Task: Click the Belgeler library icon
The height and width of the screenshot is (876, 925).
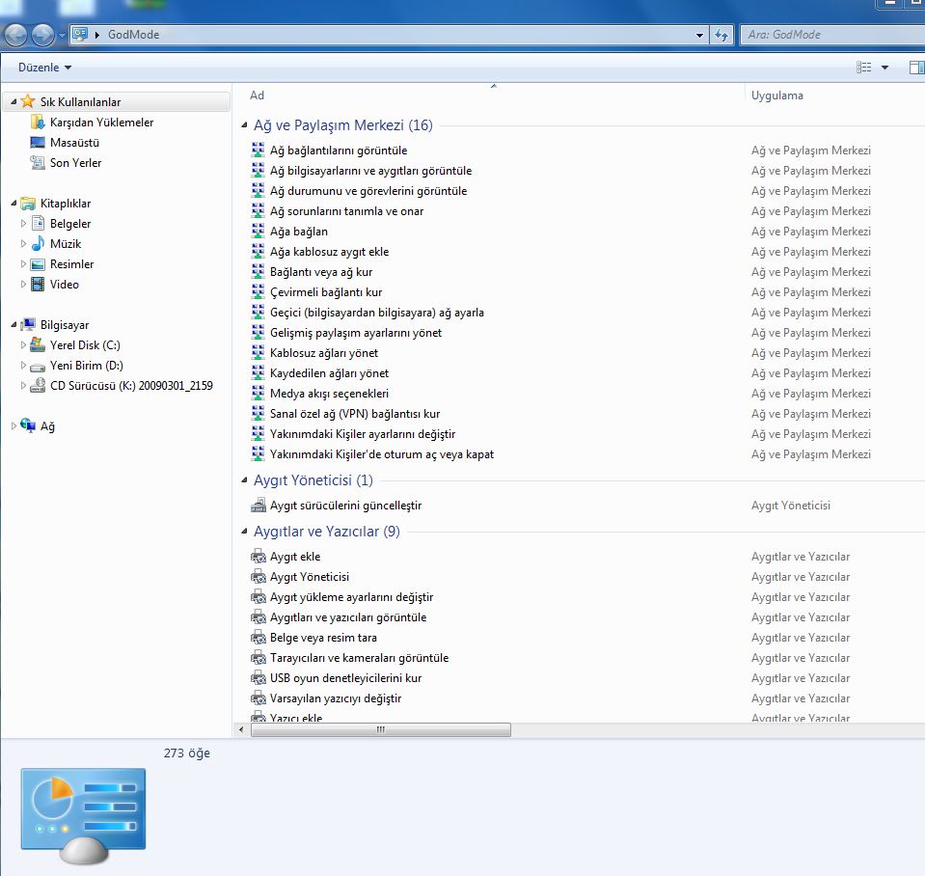Action: coord(38,223)
